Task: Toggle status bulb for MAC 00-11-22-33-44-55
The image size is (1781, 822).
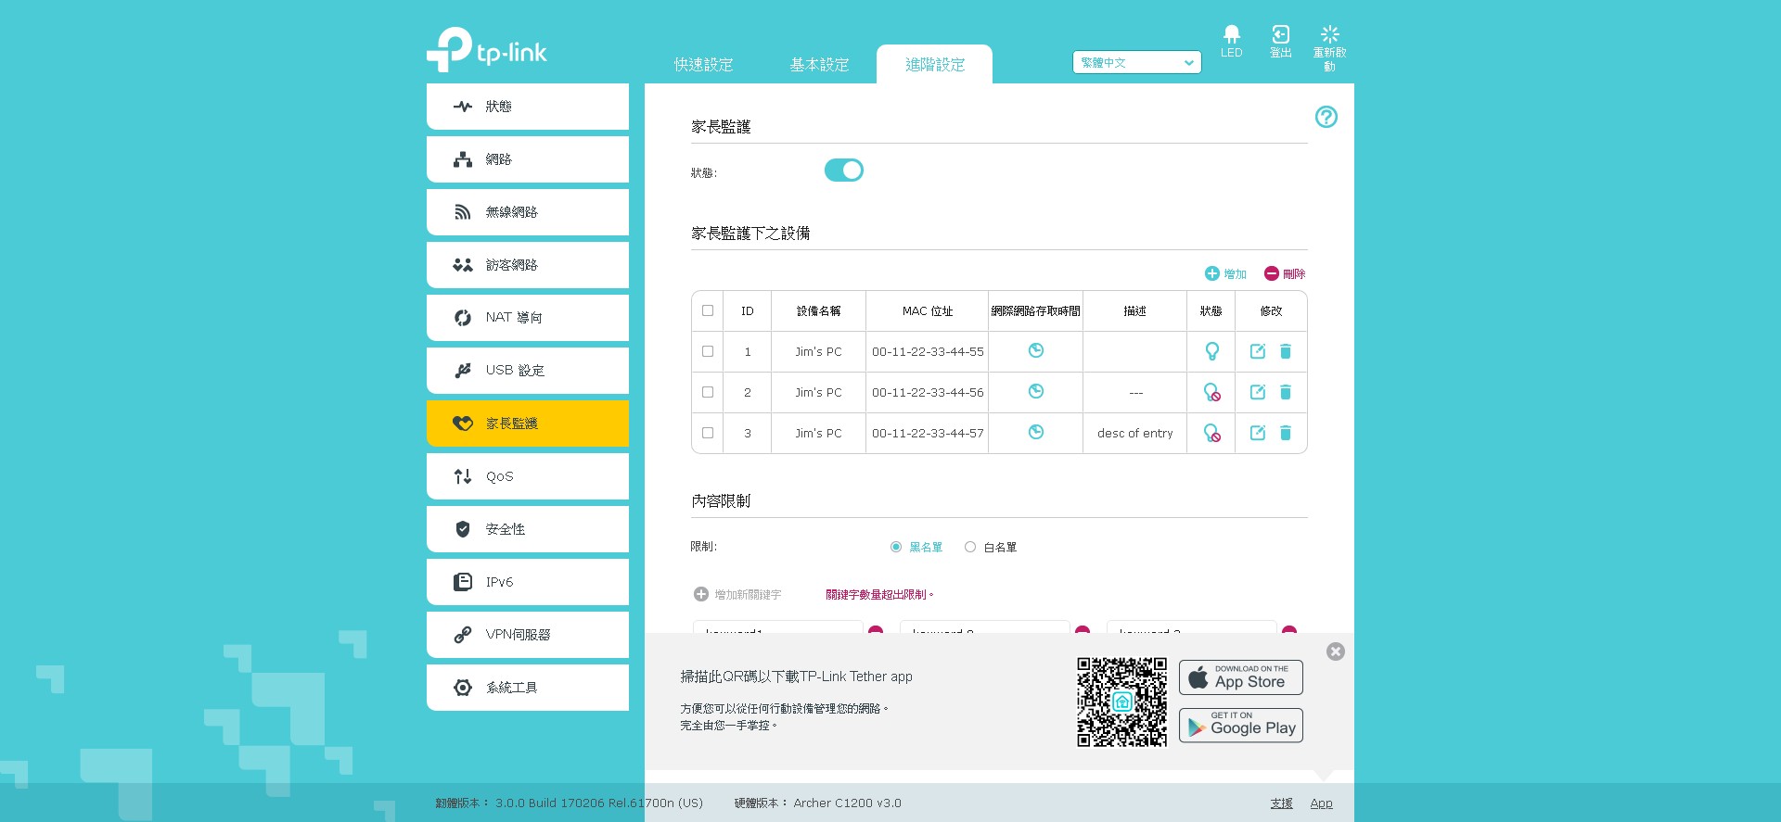Action: point(1211,351)
